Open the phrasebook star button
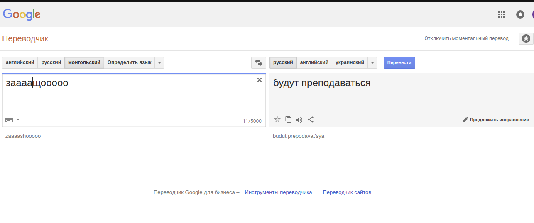 pyautogui.click(x=526, y=38)
